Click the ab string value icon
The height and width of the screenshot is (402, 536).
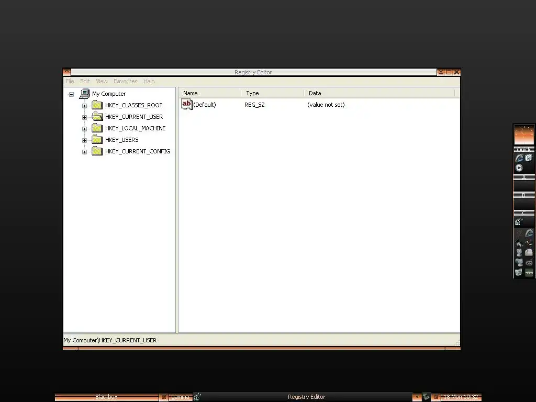coord(187,104)
